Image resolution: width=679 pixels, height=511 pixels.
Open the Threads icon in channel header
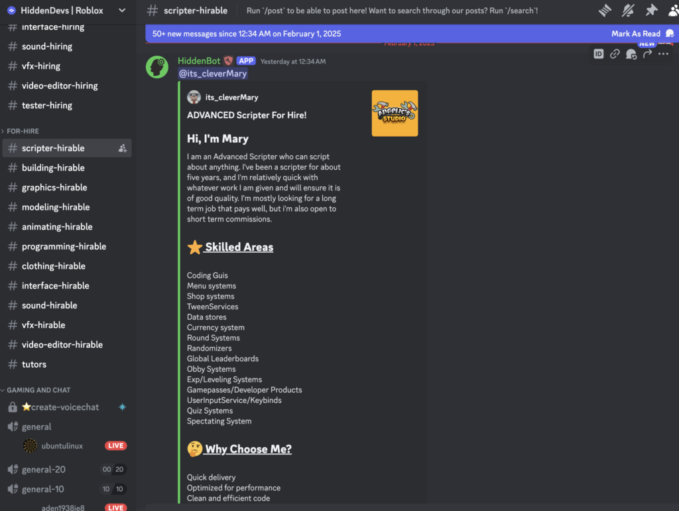(604, 11)
